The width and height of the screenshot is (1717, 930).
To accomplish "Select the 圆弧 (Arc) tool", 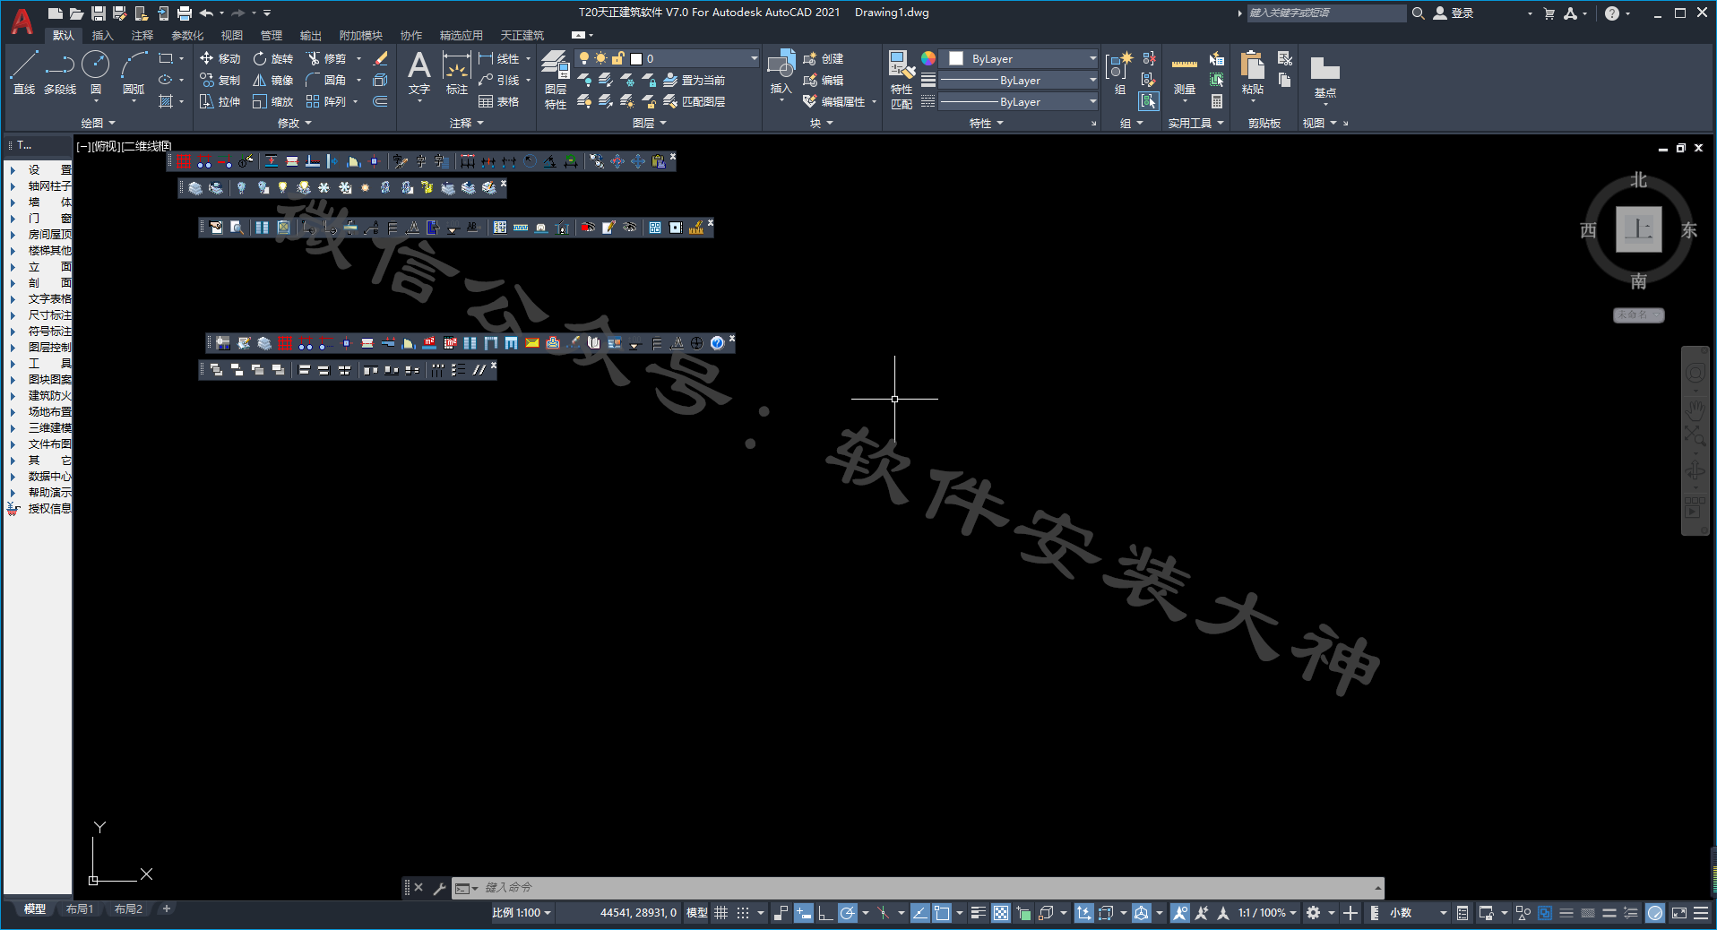I will [134, 73].
